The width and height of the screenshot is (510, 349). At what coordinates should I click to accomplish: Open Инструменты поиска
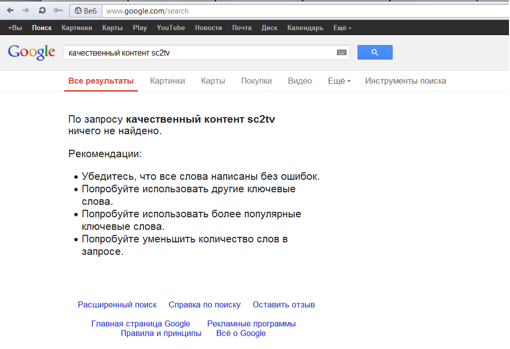pyautogui.click(x=406, y=81)
